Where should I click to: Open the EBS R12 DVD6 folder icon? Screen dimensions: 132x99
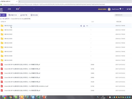pos(2,47)
